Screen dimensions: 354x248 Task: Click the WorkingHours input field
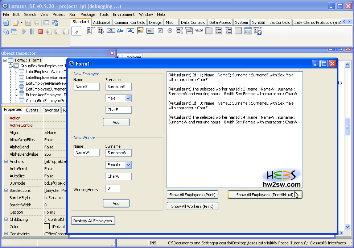point(113,189)
